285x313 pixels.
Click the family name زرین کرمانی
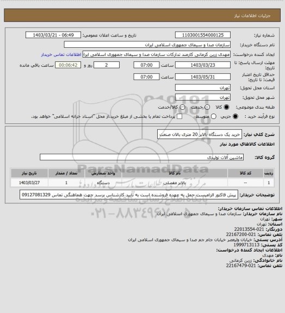click(x=240, y=260)
